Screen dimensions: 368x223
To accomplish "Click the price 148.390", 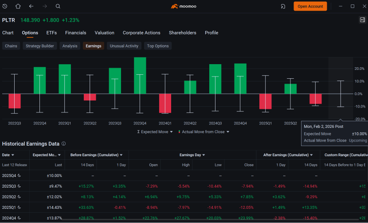I will click(30, 20).
